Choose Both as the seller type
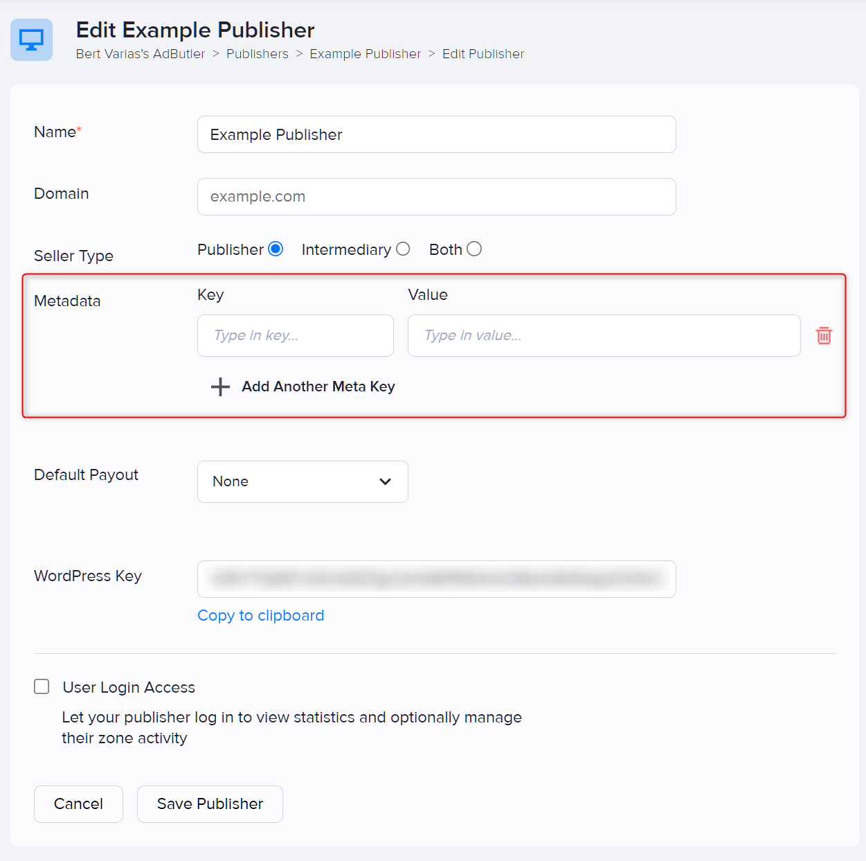 (474, 248)
